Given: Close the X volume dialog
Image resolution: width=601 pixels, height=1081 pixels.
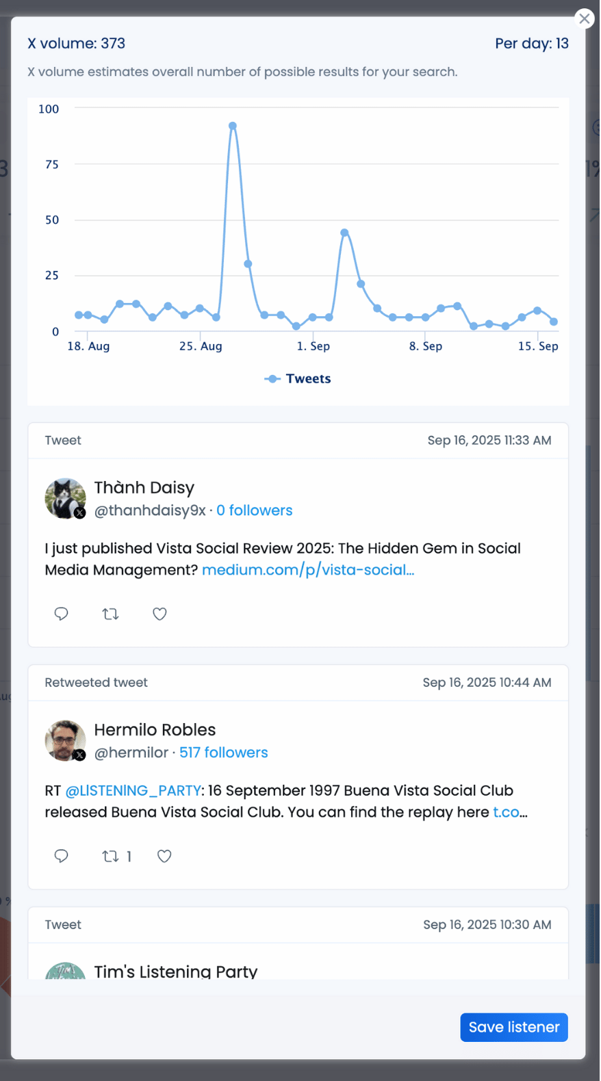Looking at the screenshot, I should coord(584,18).
